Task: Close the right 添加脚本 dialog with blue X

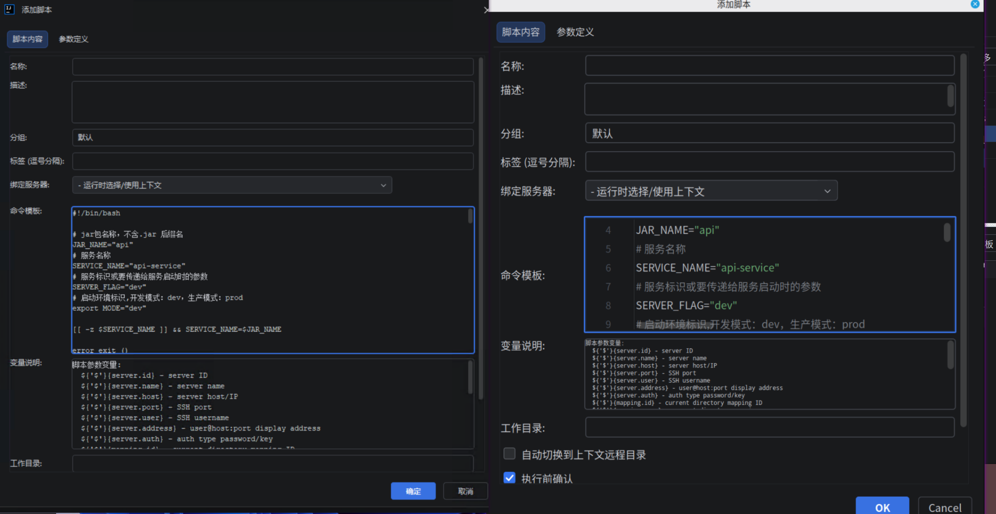Action: click(x=975, y=4)
